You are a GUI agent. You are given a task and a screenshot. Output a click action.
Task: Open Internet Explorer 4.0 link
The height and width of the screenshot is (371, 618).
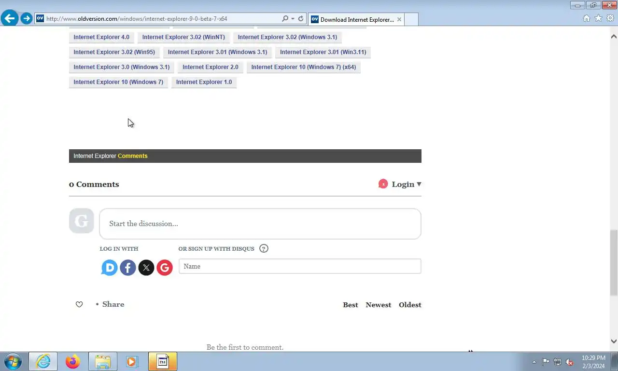[101, 37]
